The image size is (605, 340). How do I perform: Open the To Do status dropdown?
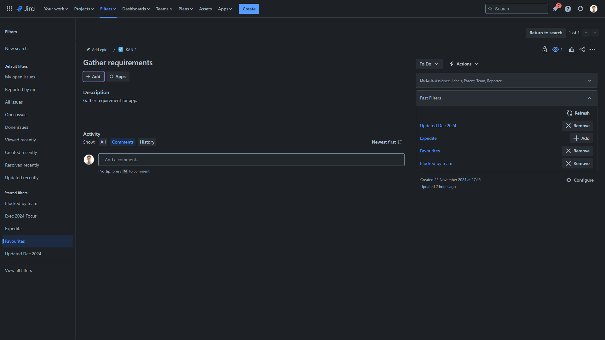(429, 64)
